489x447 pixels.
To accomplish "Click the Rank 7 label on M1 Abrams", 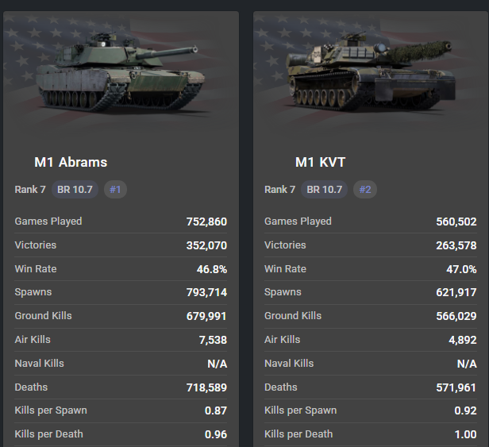I will [32, 190].
